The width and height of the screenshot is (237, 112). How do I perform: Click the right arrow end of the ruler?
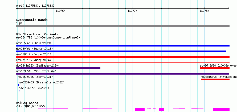(x=228, y=9)
